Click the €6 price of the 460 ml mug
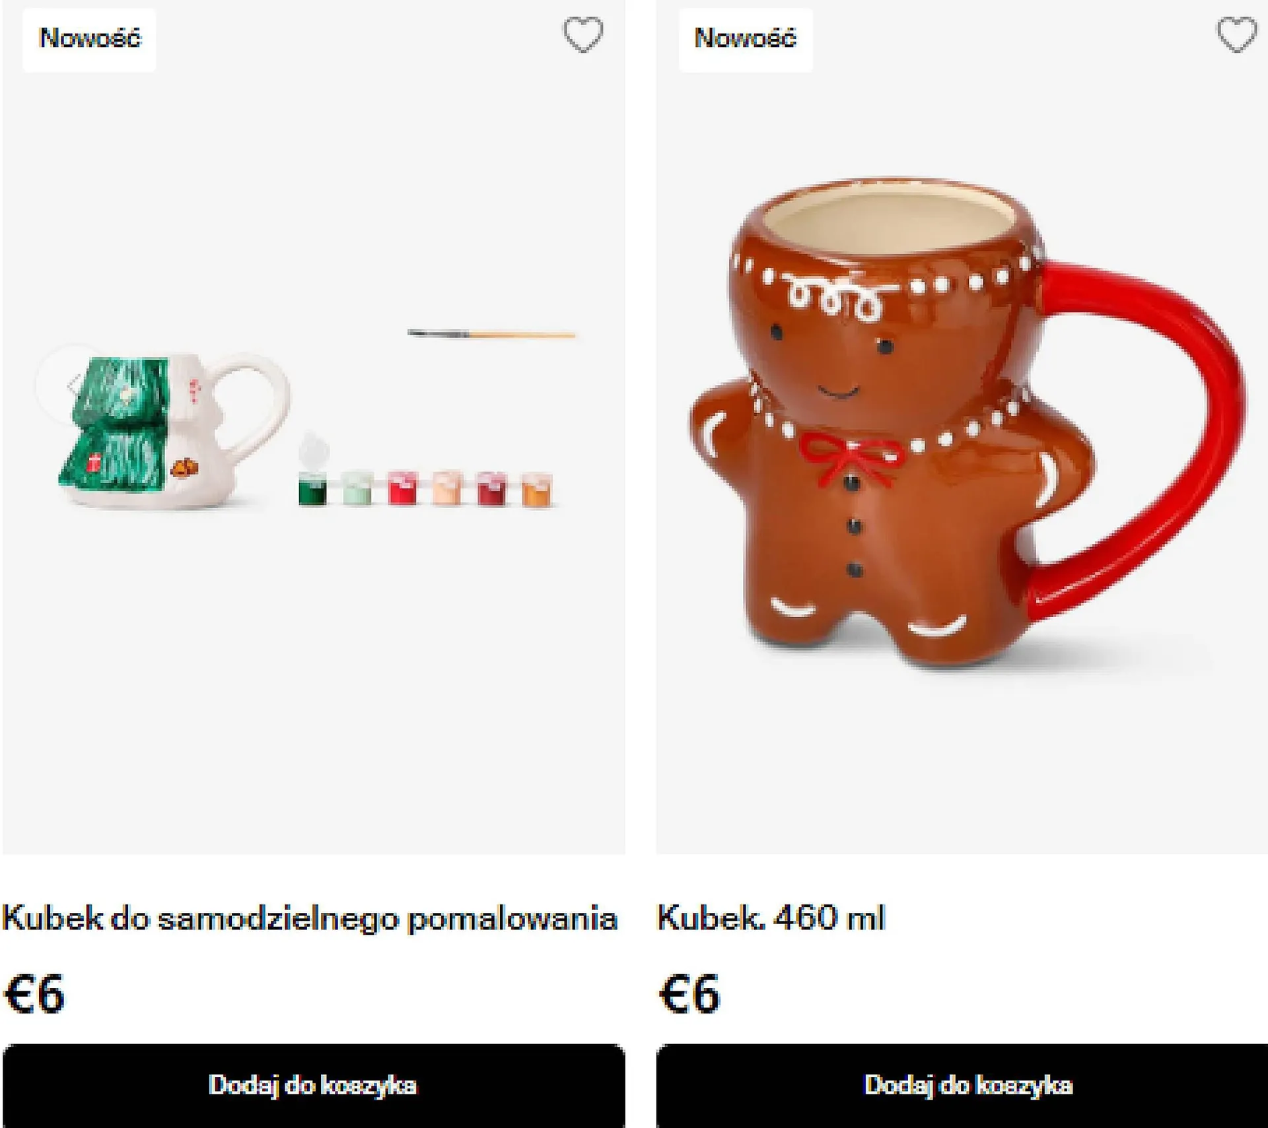 [x=689, y=994]
